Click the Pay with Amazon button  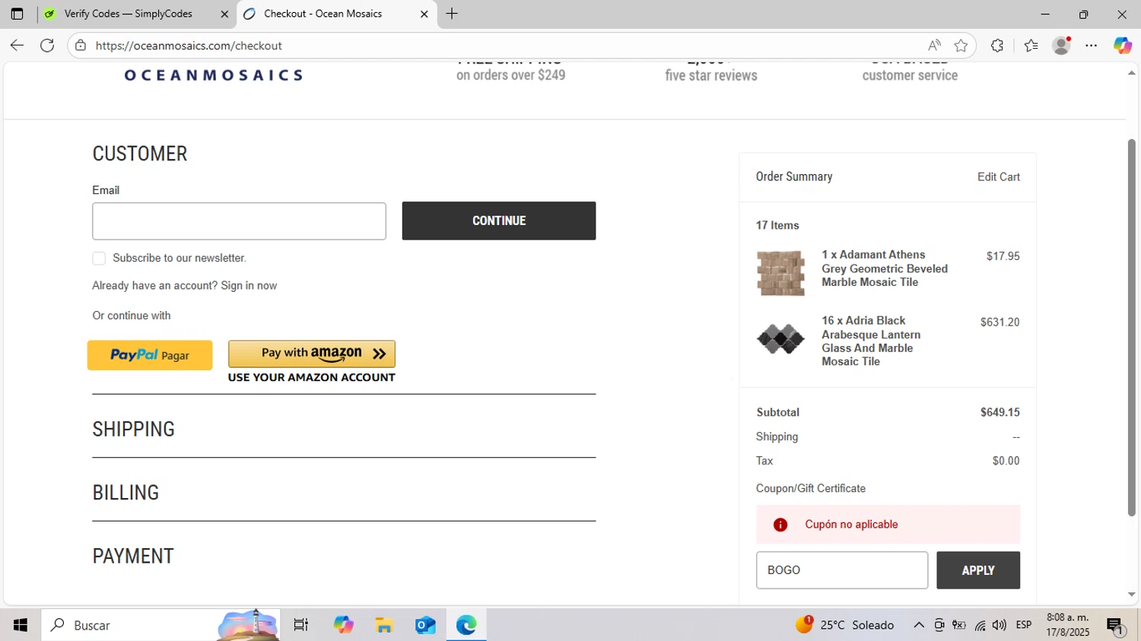(x=312, y=354)
